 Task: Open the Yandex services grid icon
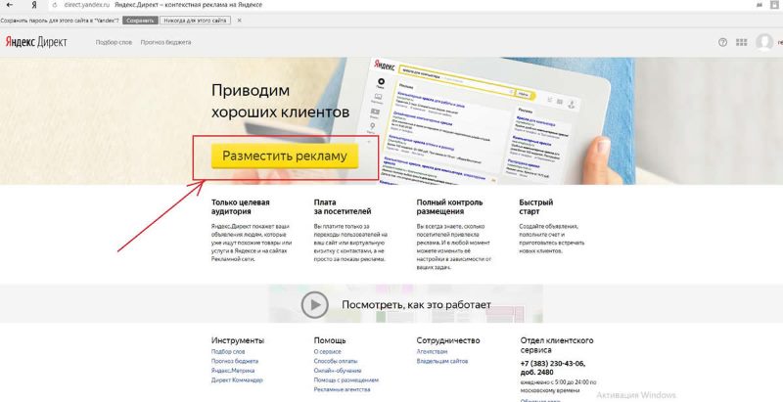click(742, 42)
